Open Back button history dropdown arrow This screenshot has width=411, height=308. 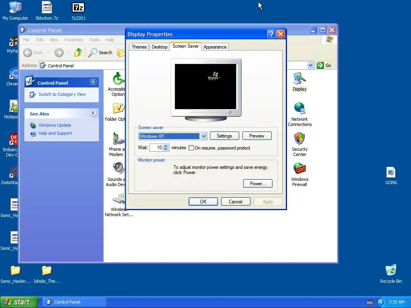pyautogui.click(x=48, y=53)
